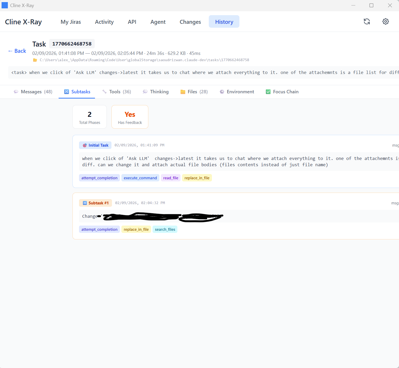Click the execute_command tag
Screen dimensions: 399x368
[x=140, y=178]
